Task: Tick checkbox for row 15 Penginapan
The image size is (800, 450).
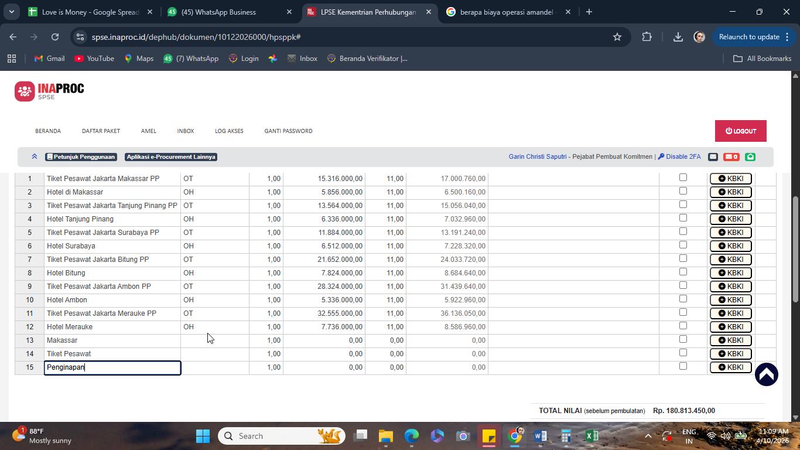Action: tap(683, 366)
